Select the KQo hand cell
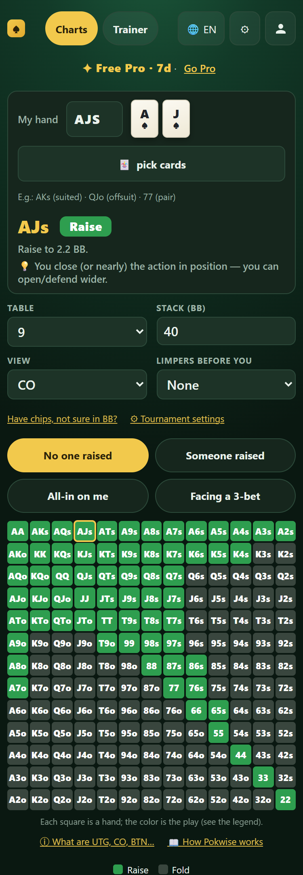Image resolution: width=303 pixels, height=875 pixels. [40, 576]
